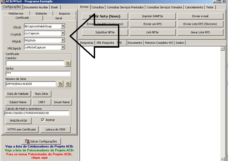Switch to the Consultas tab
Image resolution: width=230 pixels, height=161 pixels.
coord(97,7)
